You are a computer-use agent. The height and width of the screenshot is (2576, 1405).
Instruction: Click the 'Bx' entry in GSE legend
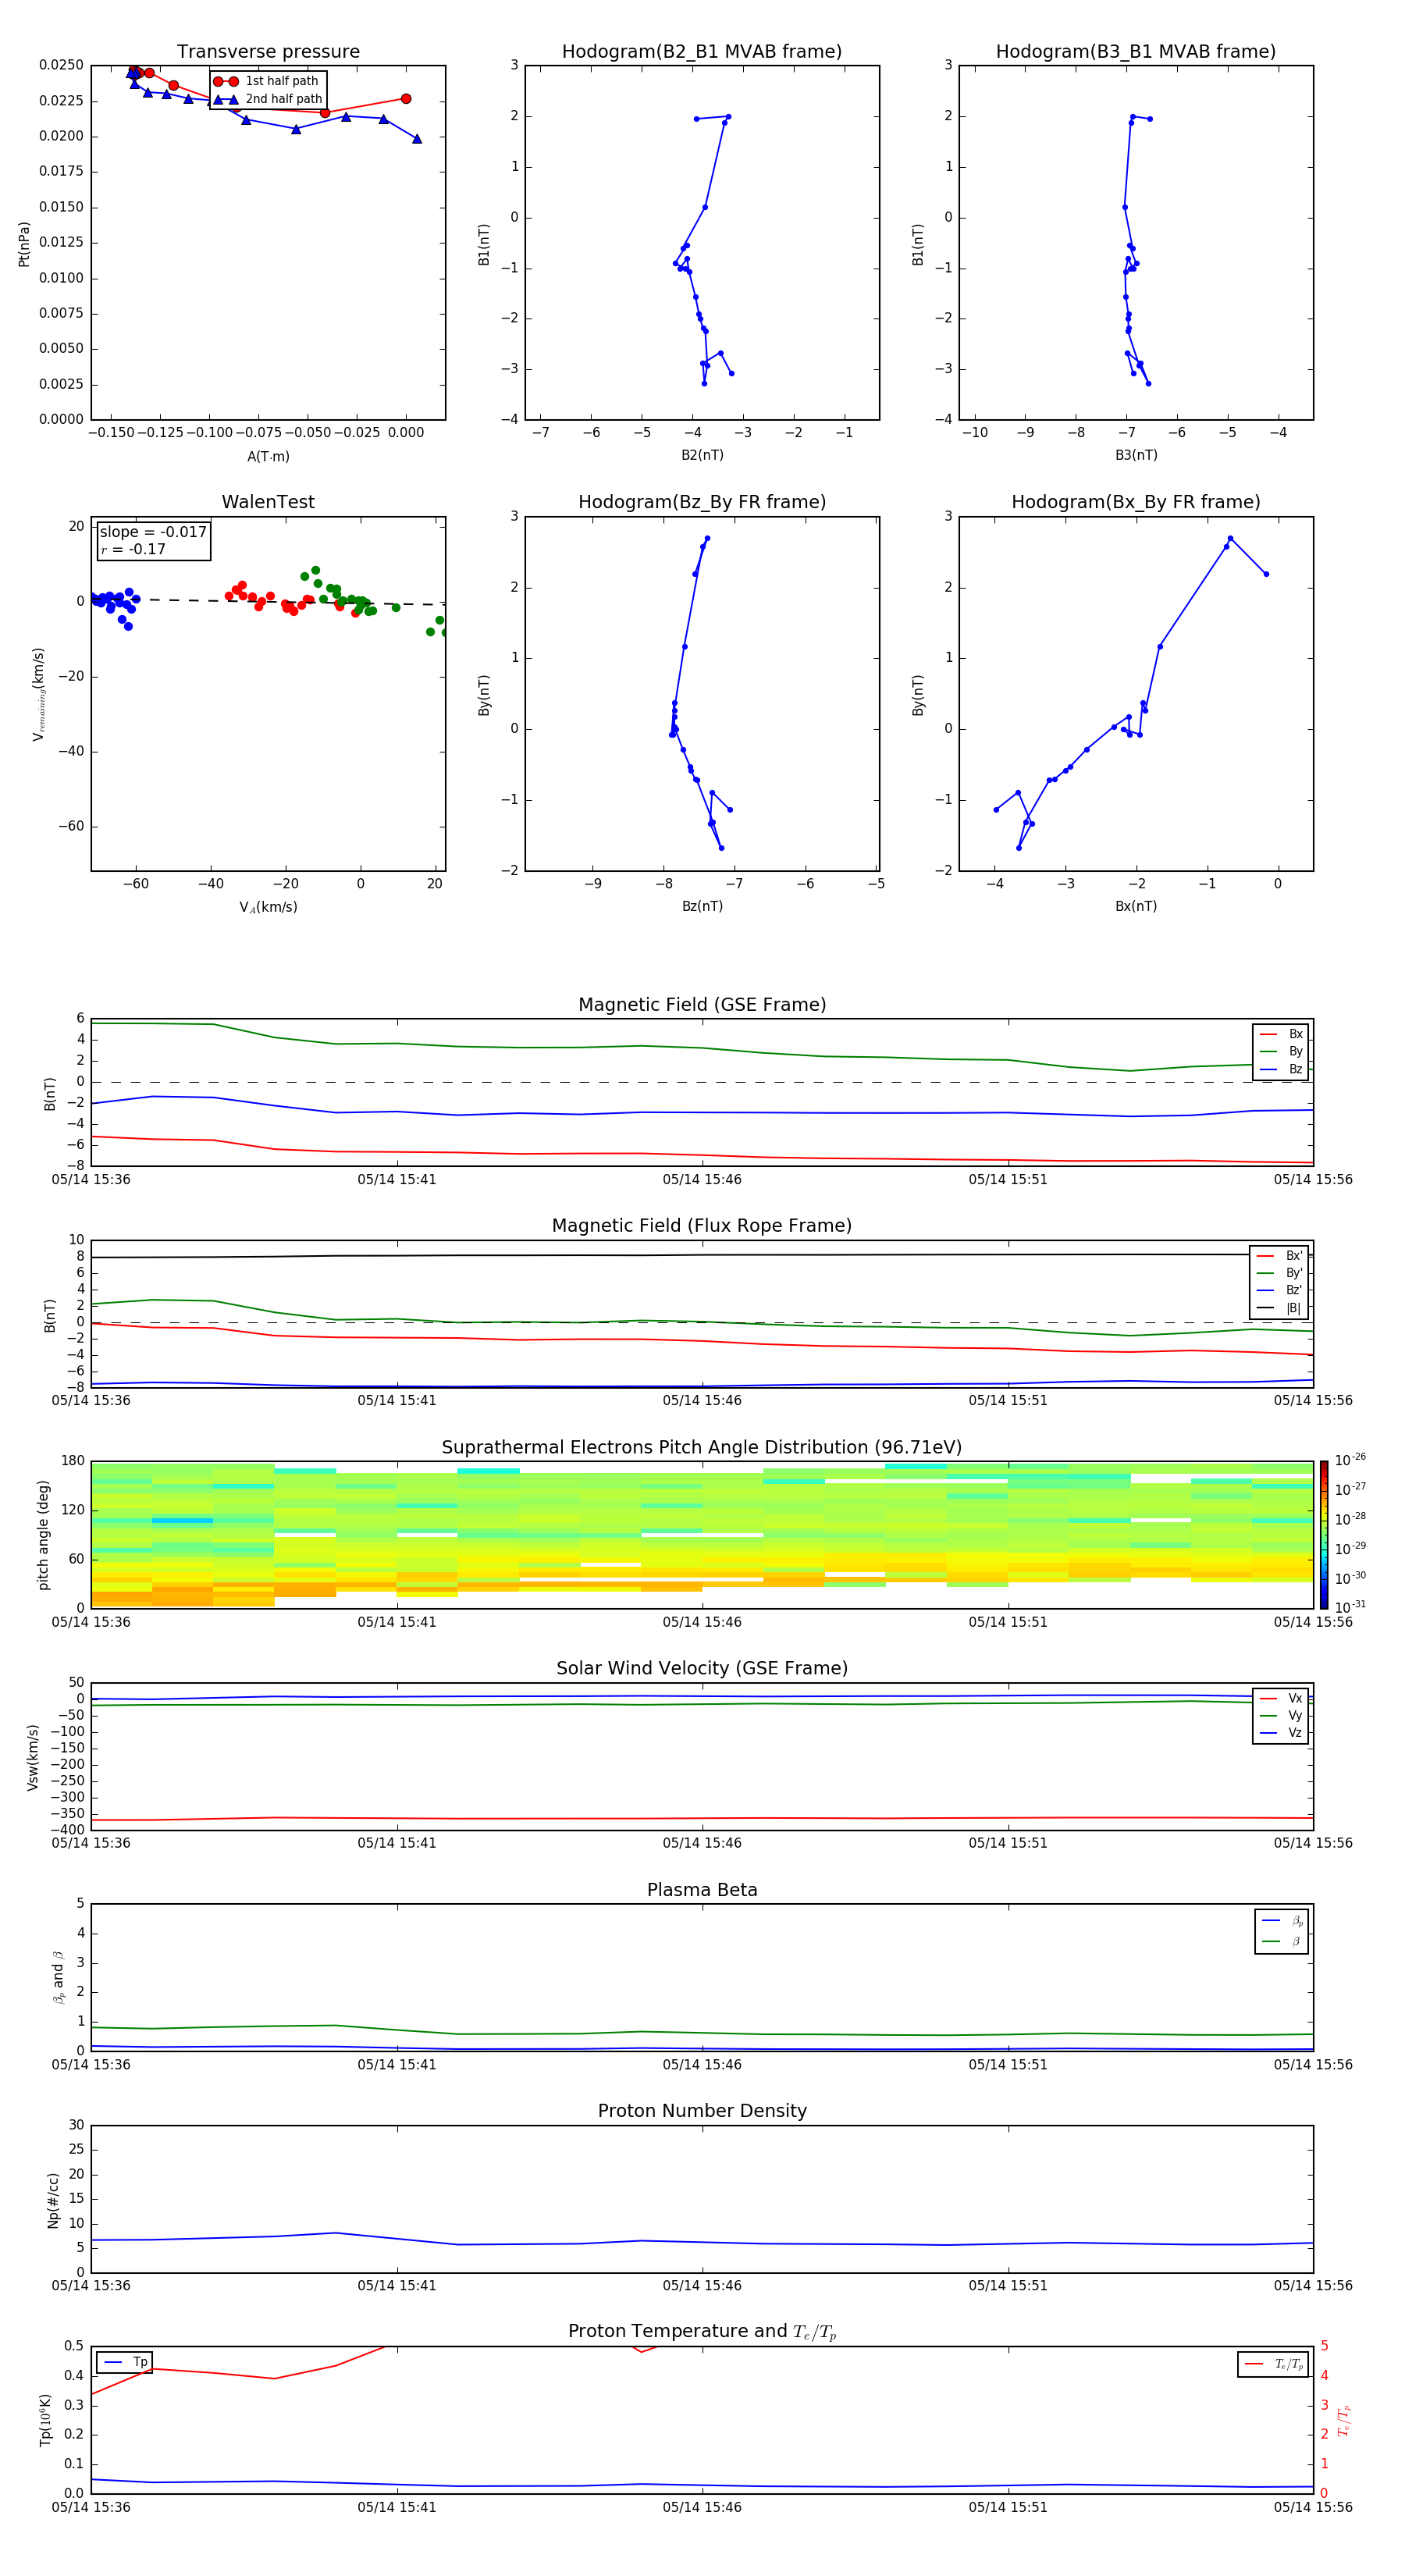click(x=1281, y=1035)
